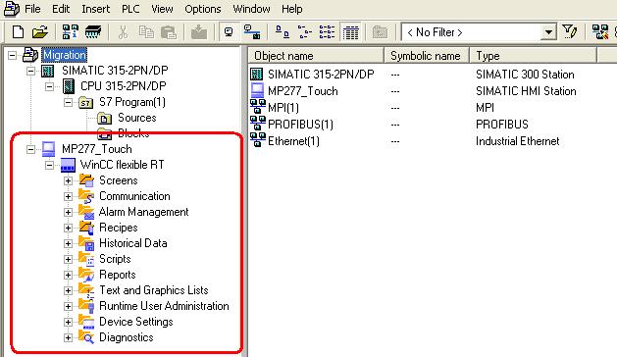The height and width of the screenshot is (357, 617).
Task: Expand the Screens folder
Action: 68,180
